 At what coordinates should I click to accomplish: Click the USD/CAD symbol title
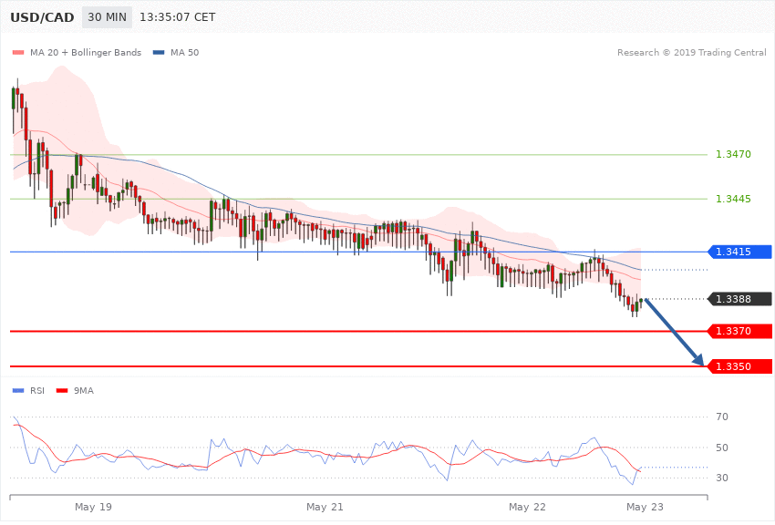tap(42, 18)
